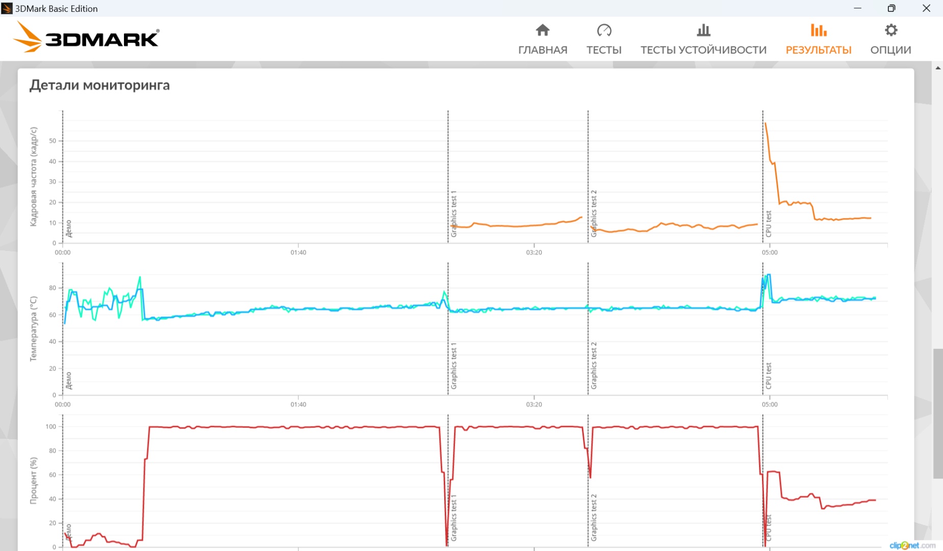Open the ТЕСТЫ benchmarks tab
Viewport: 943px width, 551px height.
click(x=604, y=39)
